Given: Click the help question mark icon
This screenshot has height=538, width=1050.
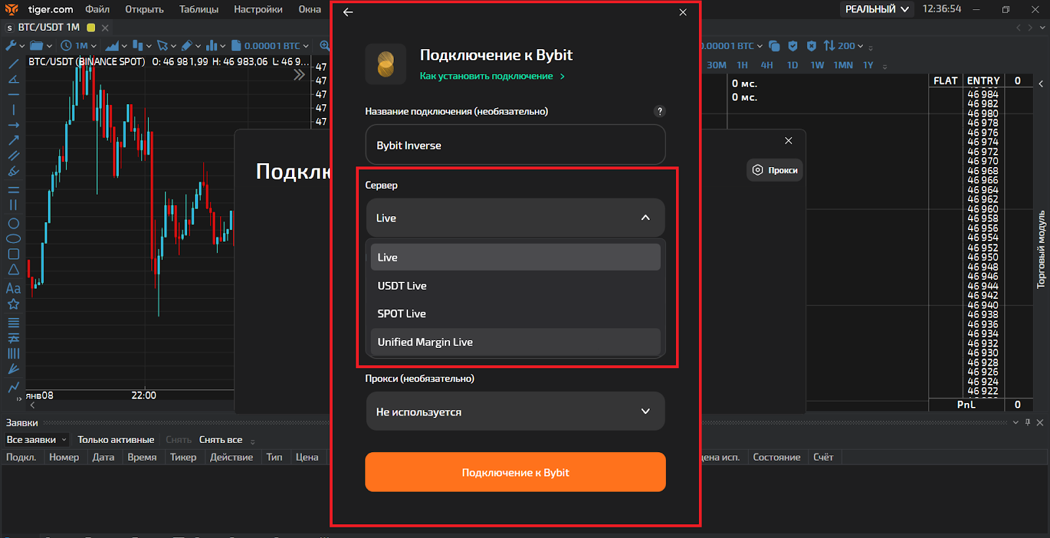Looking at the screenshot, I should click(660, 111).
